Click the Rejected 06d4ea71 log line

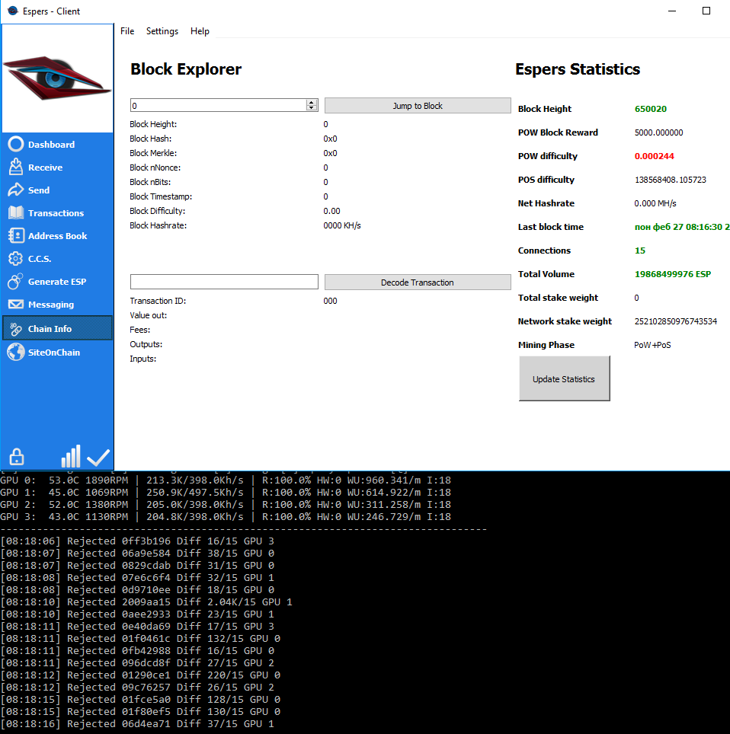137,723
